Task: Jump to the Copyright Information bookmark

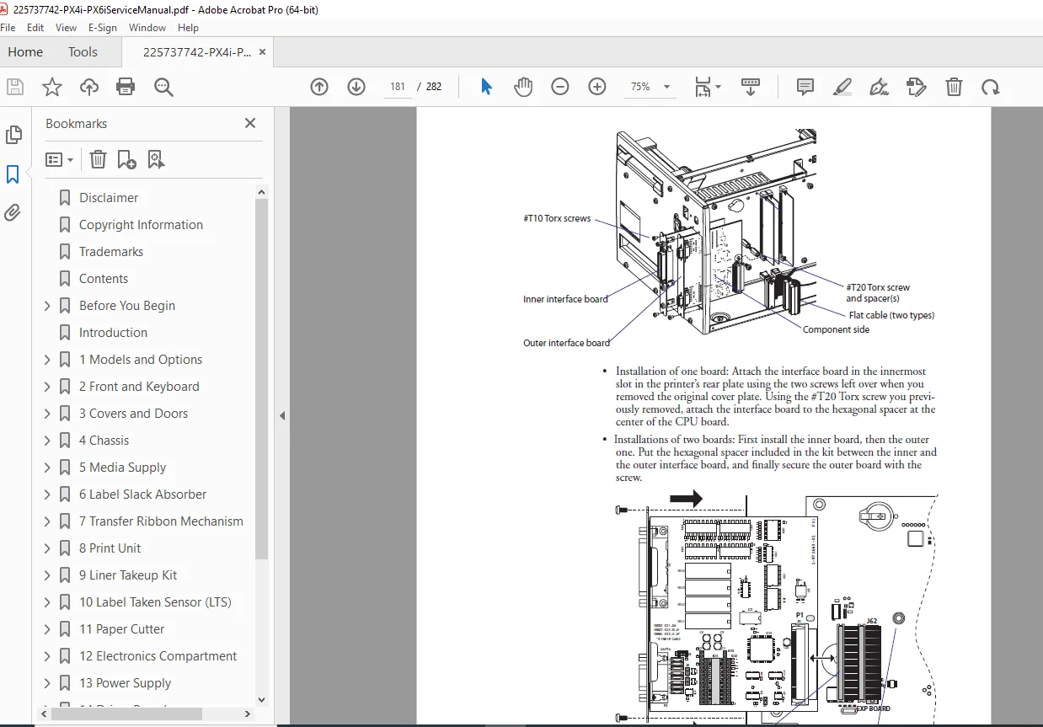Action: click(141, 225)
